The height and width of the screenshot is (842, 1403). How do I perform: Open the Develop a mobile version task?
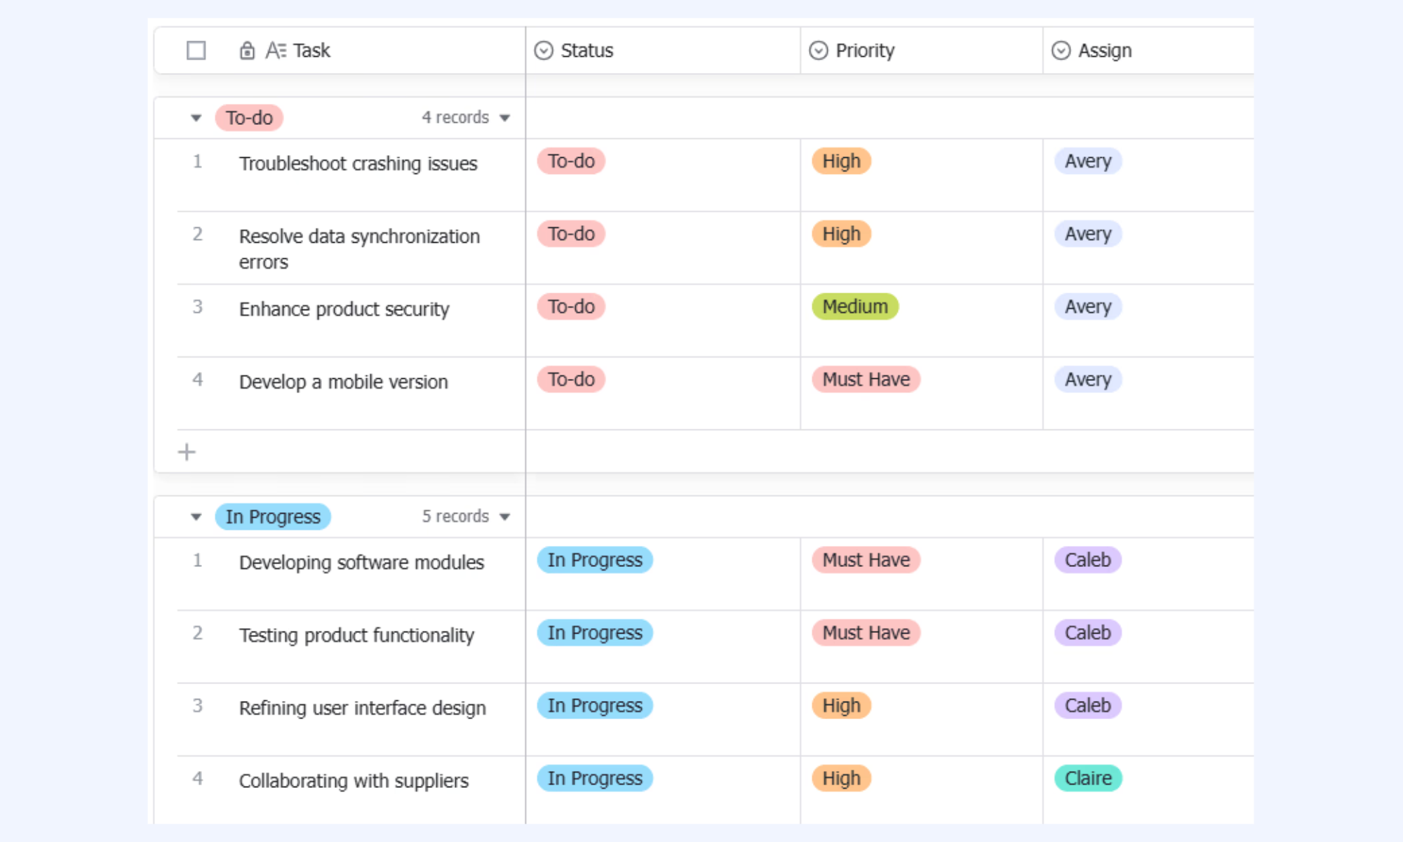pyautogui.click(x=343, y=382)
